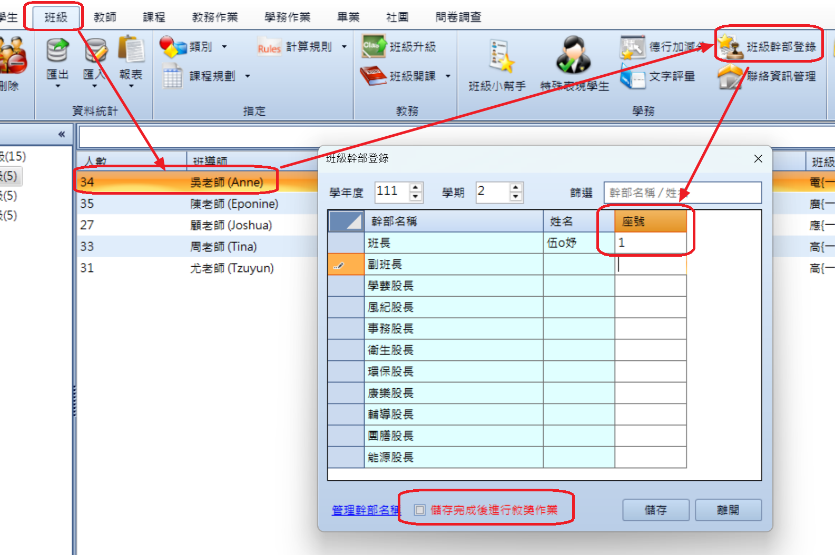
Task: Click the 學期 2 input field
Action: [x=493, y=192]
